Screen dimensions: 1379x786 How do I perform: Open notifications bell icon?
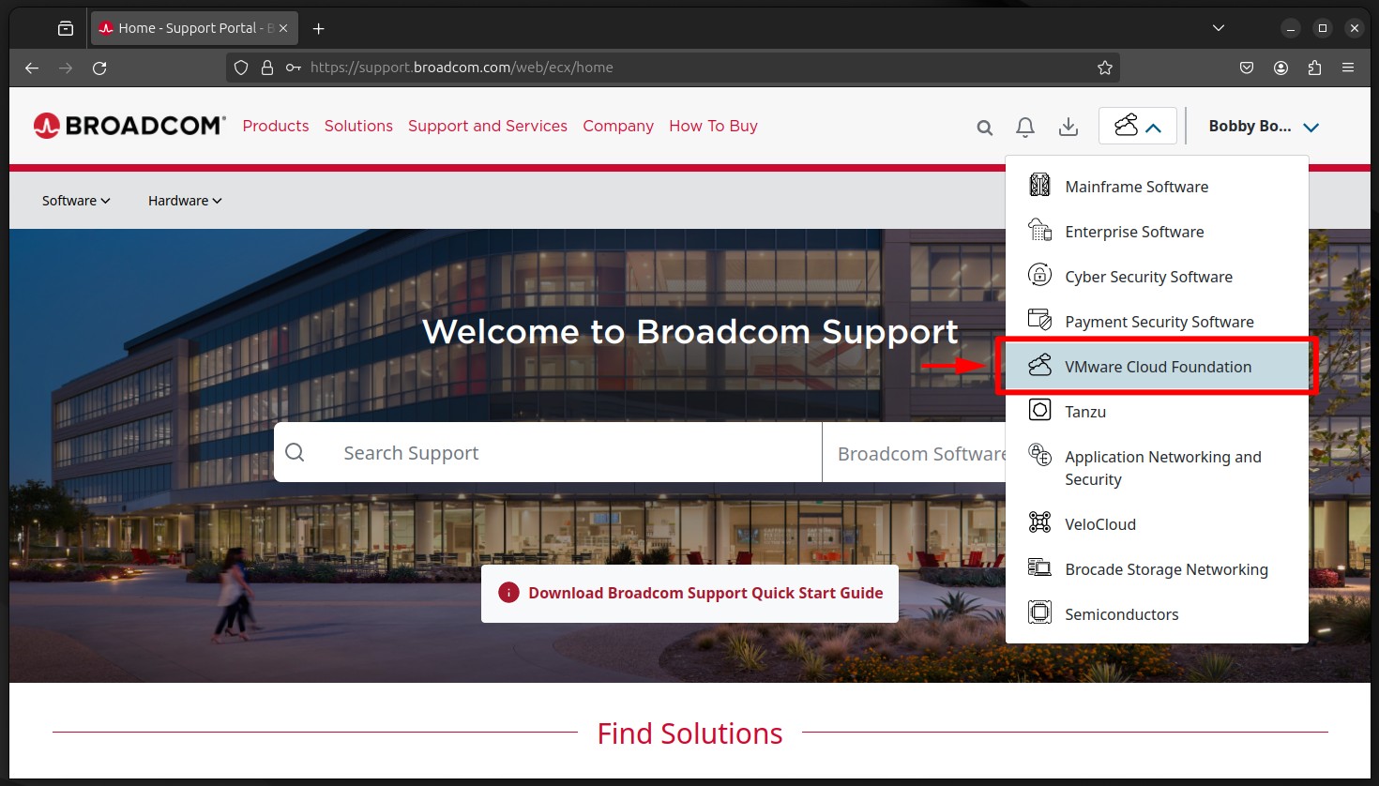pyautogui.click(x=1025, y=127)
